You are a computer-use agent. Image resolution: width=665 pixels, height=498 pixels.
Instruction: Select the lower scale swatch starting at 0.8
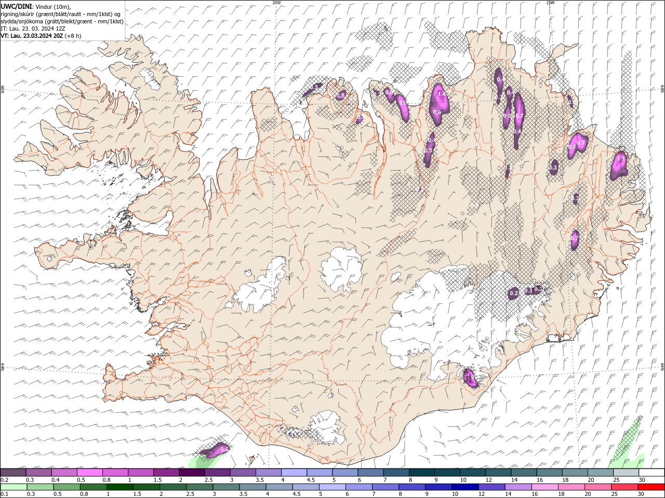93,487
